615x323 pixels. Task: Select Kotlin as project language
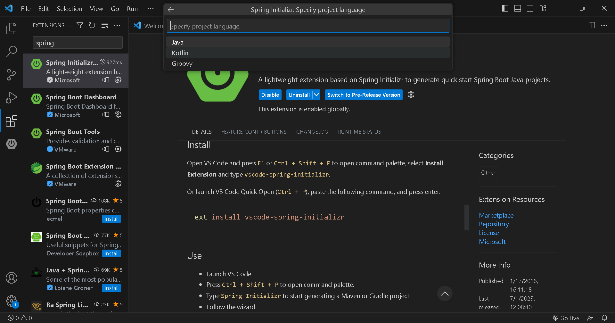click(x=308, y=53)
